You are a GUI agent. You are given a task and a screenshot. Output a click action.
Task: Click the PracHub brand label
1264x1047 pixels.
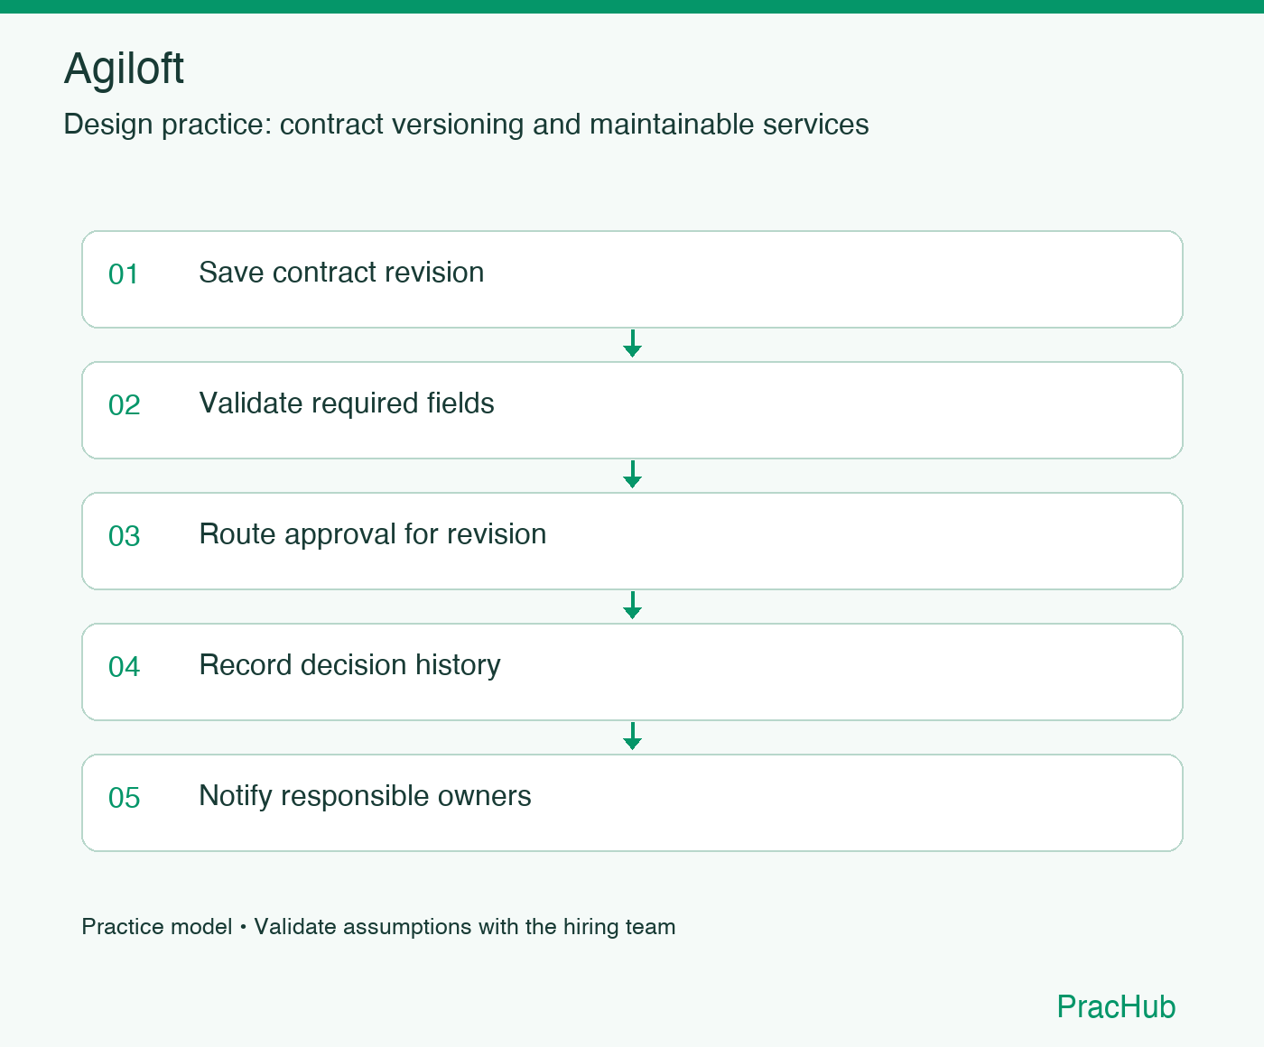point(1116,1006)
